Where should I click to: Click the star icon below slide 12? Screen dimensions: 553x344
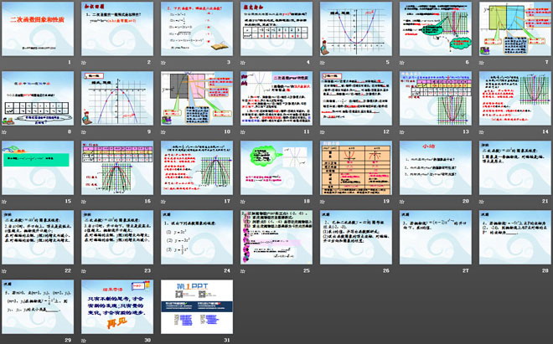pos(321,131)
